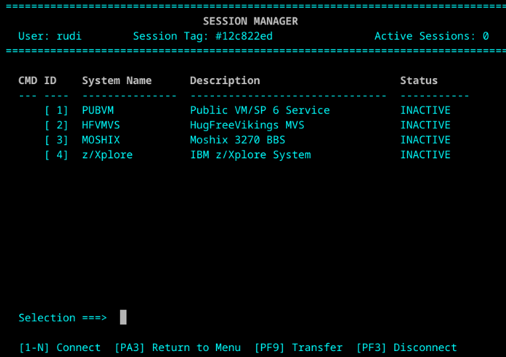The height and width of the screenshot is (357, 506).
Task: Click description 'Moshix 3270 BBS'
Action: (238, 140)
